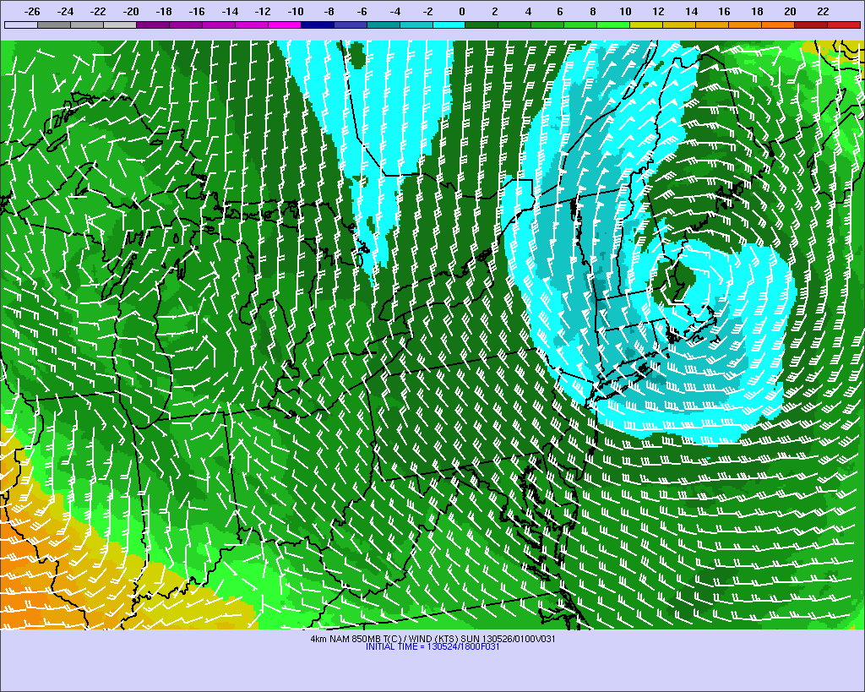Select the magenta -10 degree legend swatch
Viewport: 865px width, 692px height.
tap(284, 25)
